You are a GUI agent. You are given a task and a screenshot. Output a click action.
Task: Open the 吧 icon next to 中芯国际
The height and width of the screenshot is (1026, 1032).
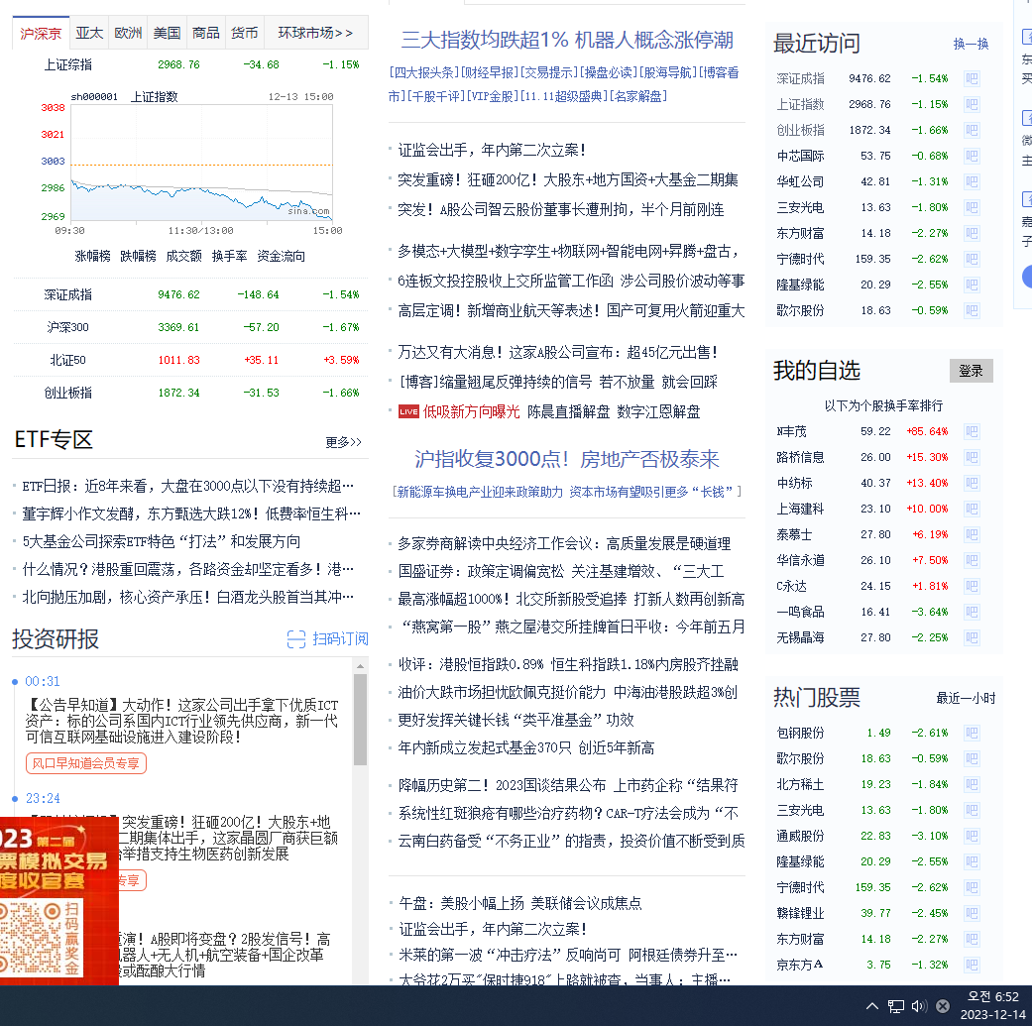coord(972,156)
